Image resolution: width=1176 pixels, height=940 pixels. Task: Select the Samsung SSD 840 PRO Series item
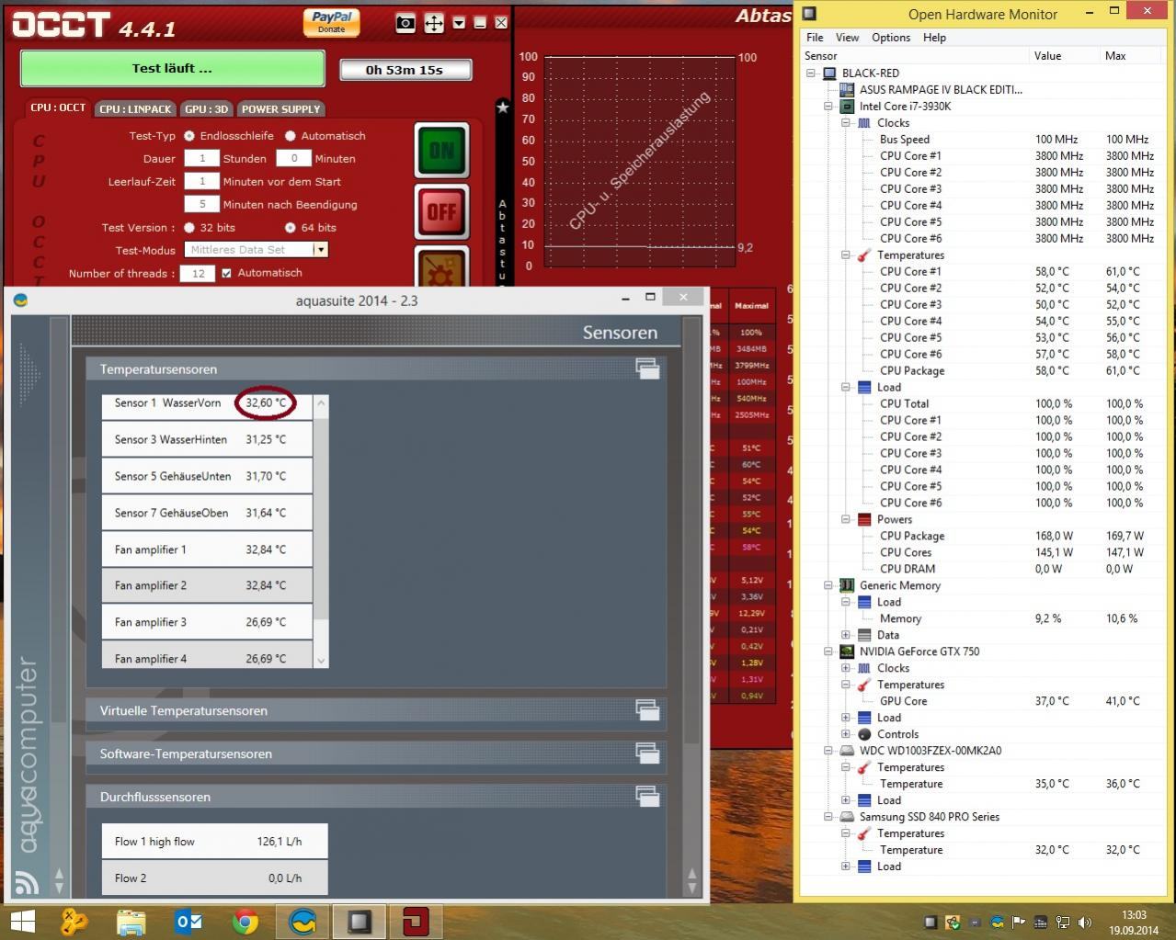click(x=929, y=817)
